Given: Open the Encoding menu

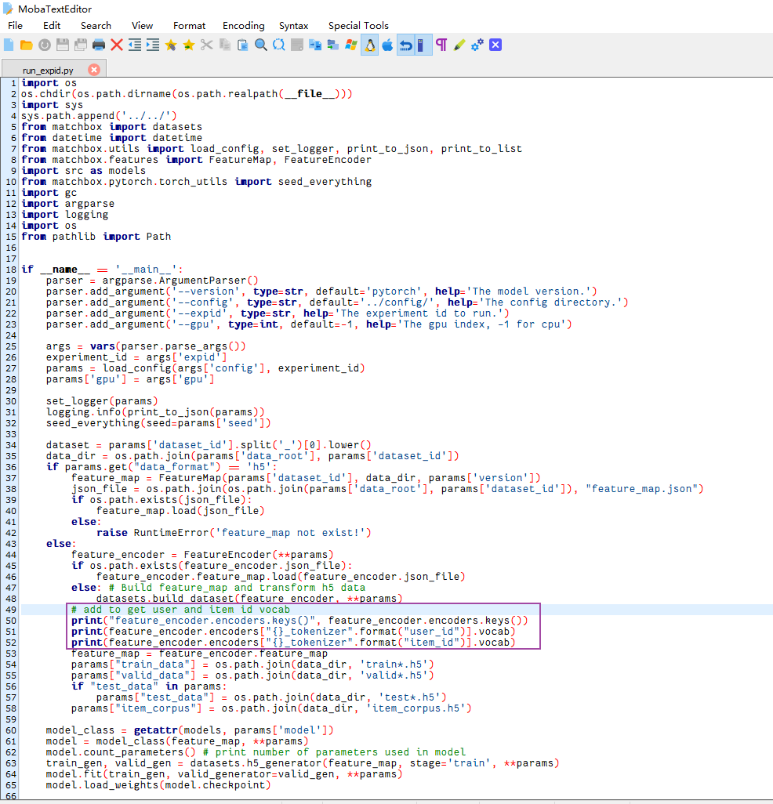Looking at the screenshot, I should tap(243, 25).
